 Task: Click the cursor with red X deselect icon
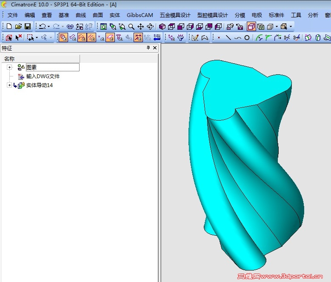(x=19, y=37)
